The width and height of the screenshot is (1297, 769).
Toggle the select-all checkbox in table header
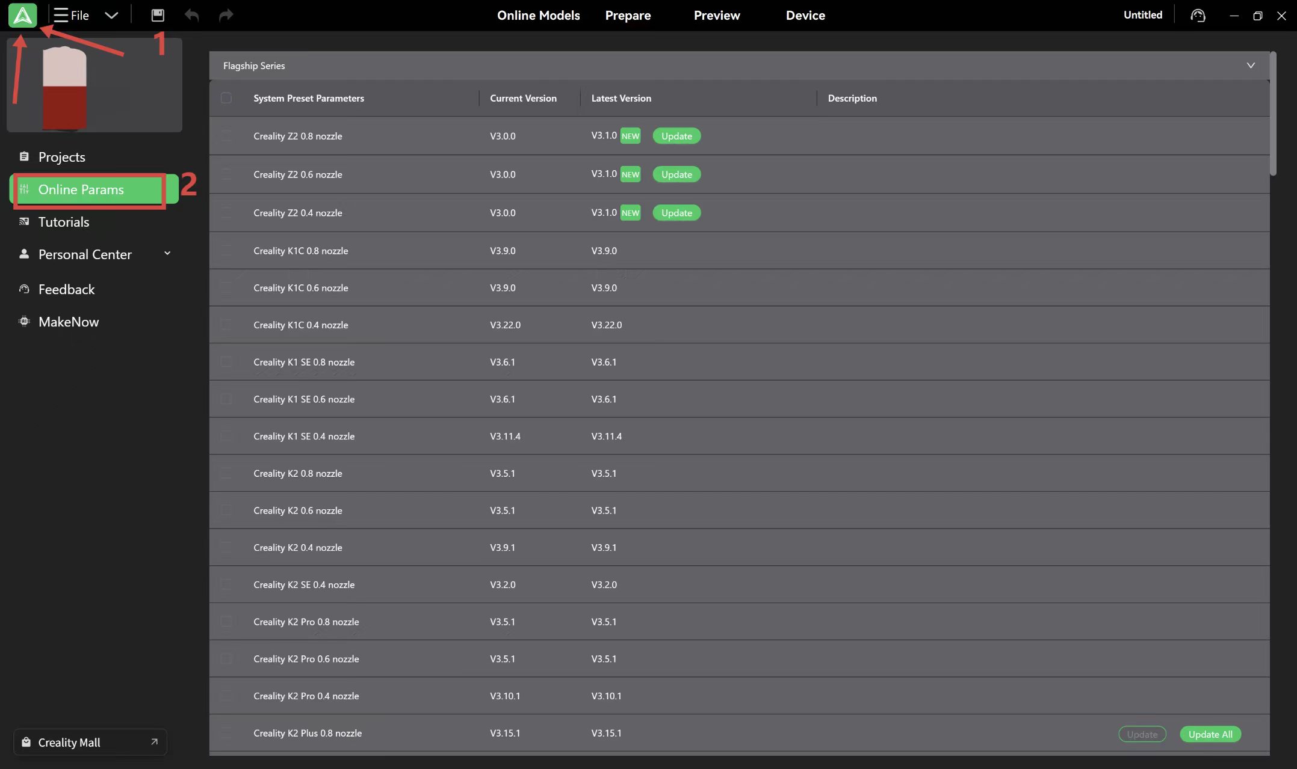(226, 98)
